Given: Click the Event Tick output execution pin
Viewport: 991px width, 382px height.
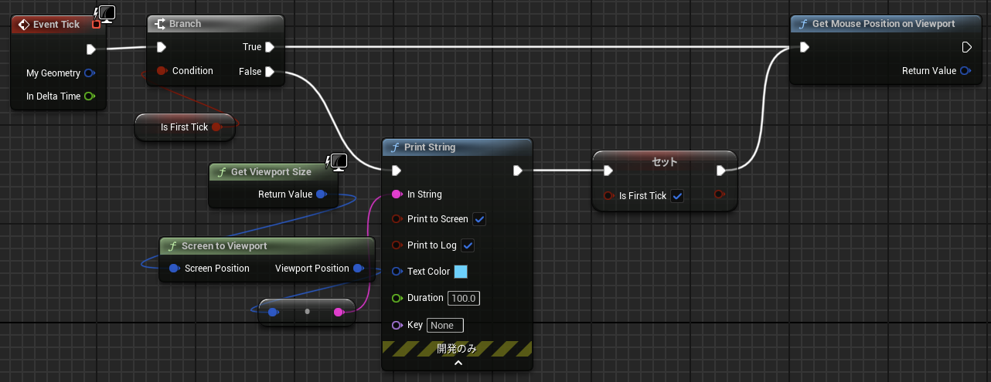Looking at the screenshot, I should (x=91, y=50).
